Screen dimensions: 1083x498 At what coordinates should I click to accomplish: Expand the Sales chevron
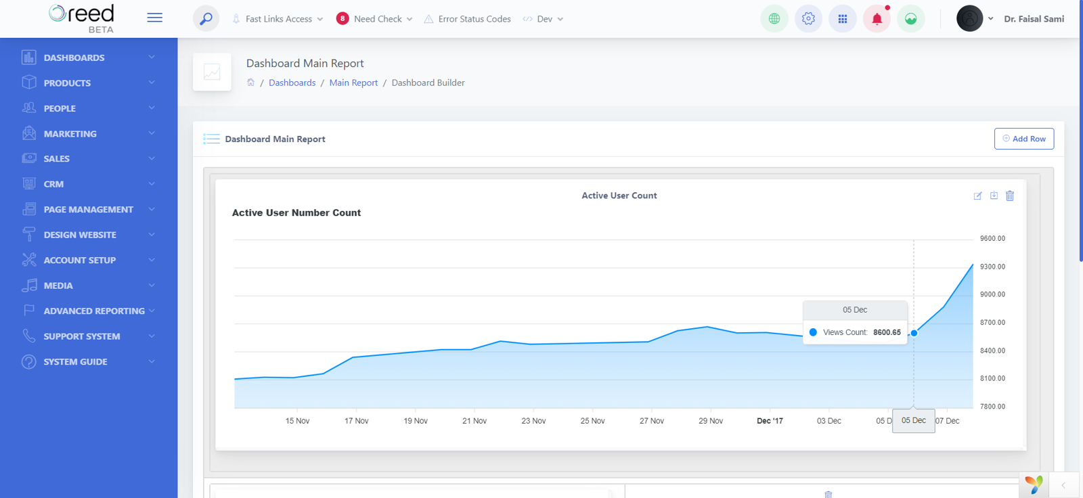[152, 158]
